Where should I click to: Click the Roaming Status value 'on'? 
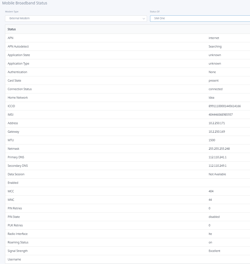click(210, 242)
